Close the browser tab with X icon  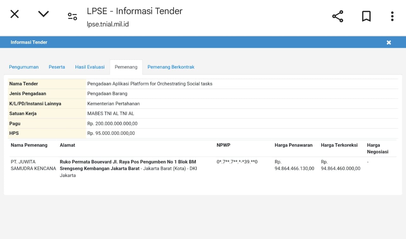[15, 14]
